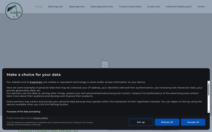Image resolution: width=212 pixels, height=132 pixels.
Task: Choose Accept all cookies
Action: coord(193,122)
